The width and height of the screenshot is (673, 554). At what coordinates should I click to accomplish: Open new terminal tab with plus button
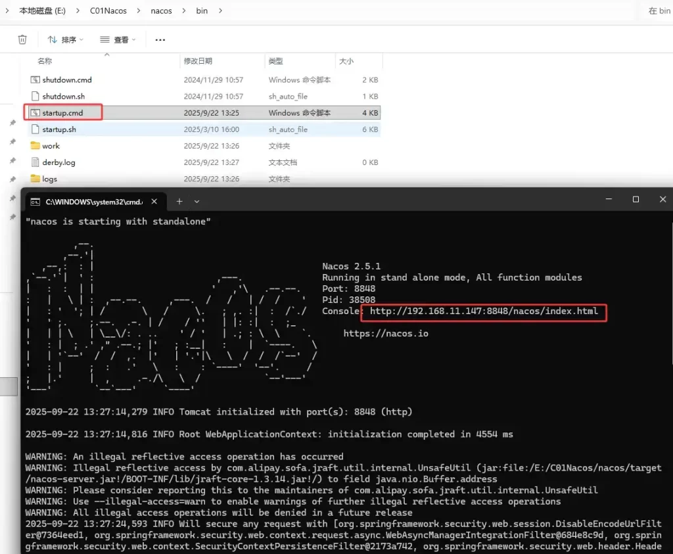179,201
